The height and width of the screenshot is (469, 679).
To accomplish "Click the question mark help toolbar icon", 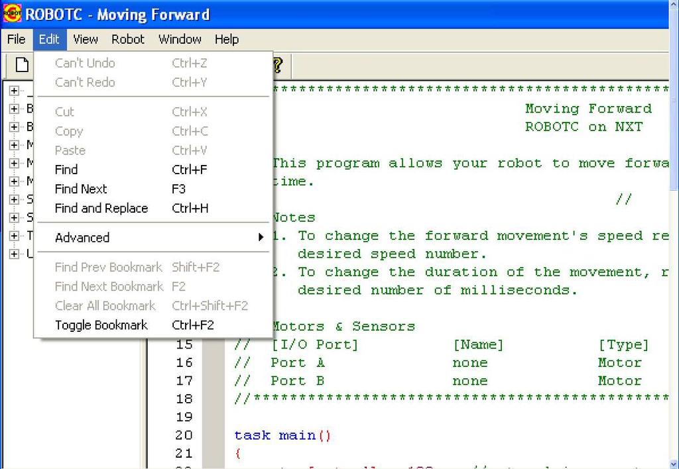I will coord(277,66).
